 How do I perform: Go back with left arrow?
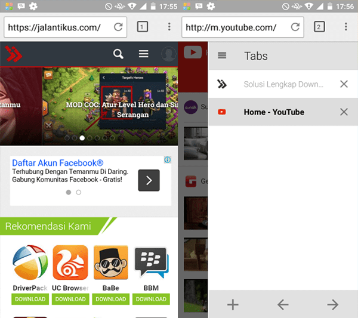283,304
